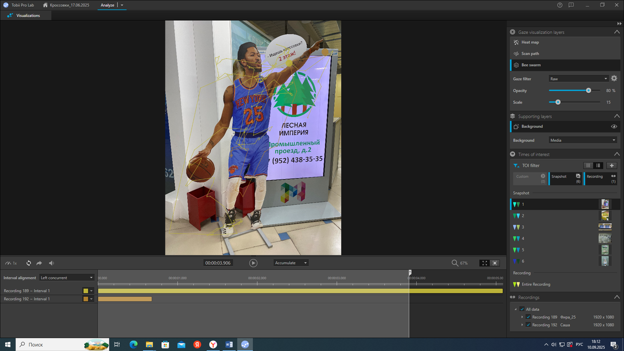This screenshot has width=624, height=351.
Task: Toggle Background layer visibility eye
Action: point(614,126)
